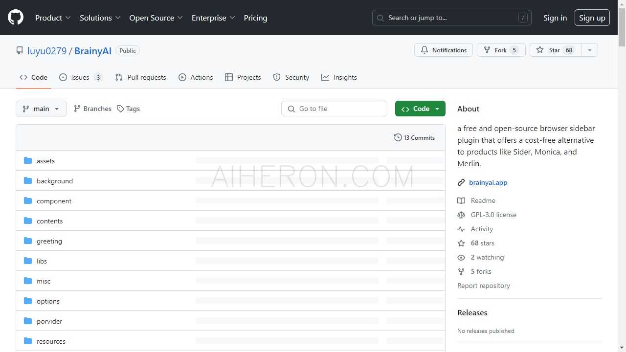This screenshot has width=626, height=352.
Task: Switch to the Actions tab
Action: pyautogui.click(x=196, y=77)
